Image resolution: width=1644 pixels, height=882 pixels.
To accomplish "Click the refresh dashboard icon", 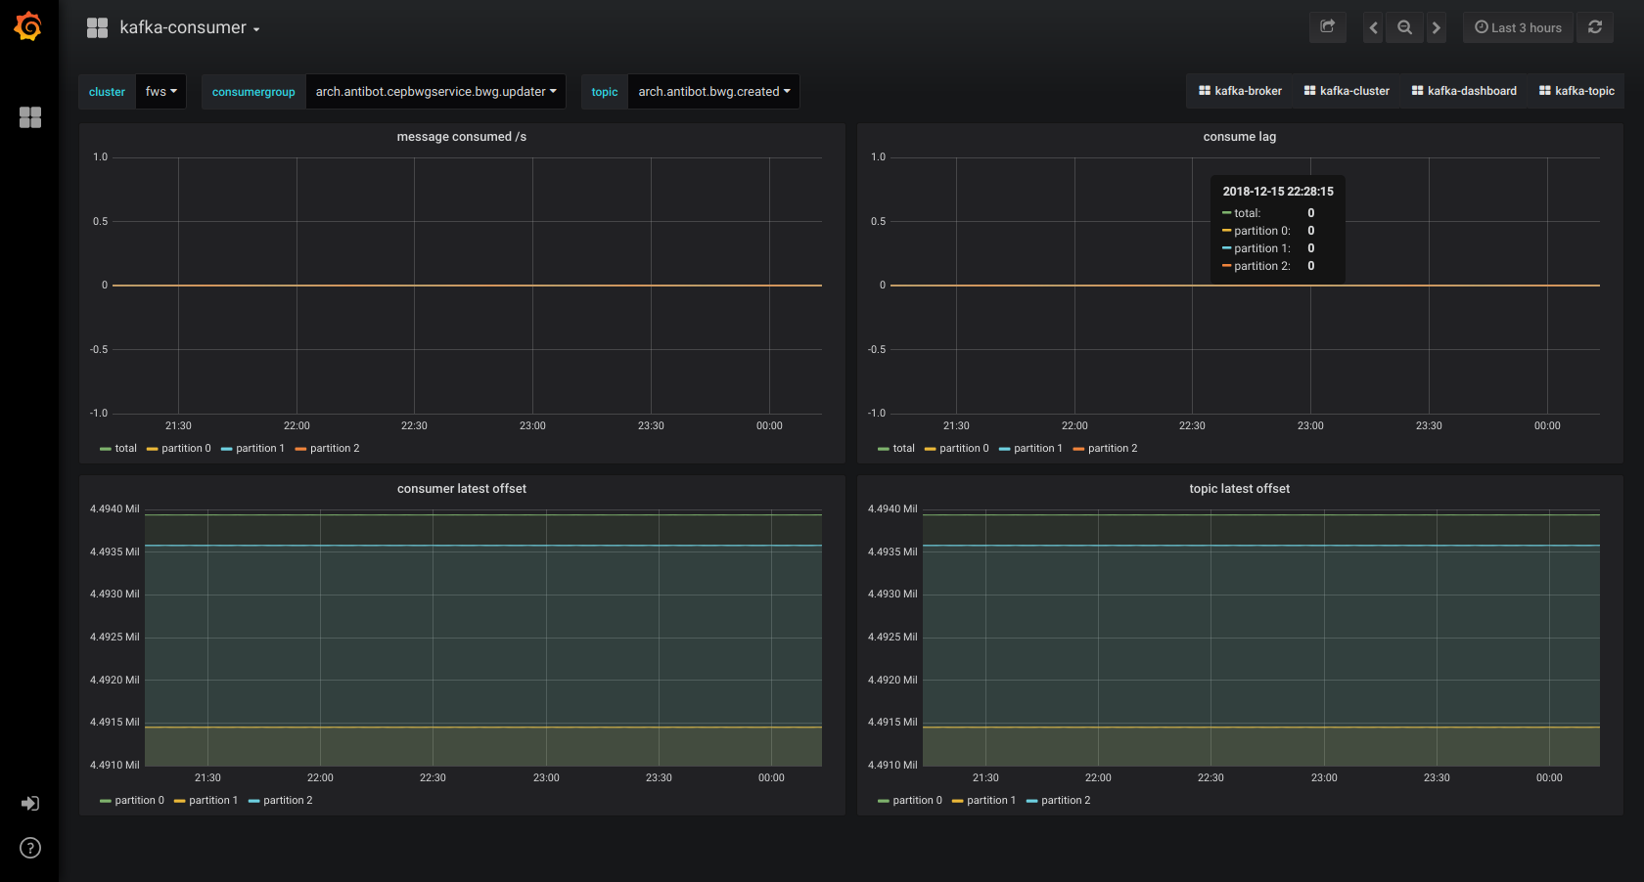I will coord(1595,27).
